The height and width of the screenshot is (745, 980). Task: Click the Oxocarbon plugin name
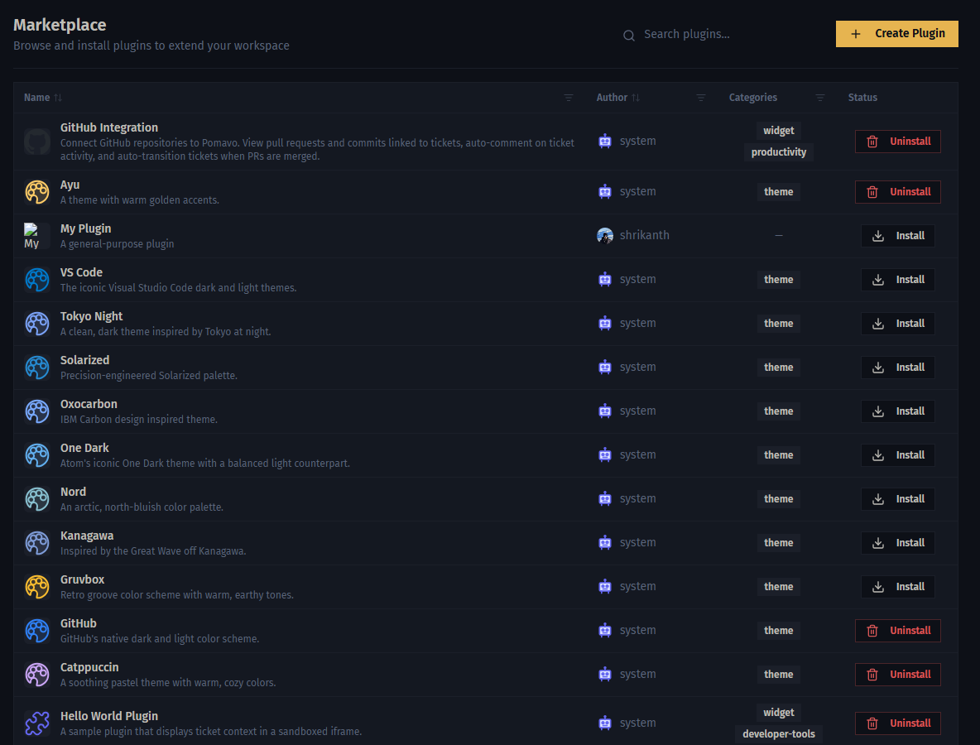click(89, 404)
